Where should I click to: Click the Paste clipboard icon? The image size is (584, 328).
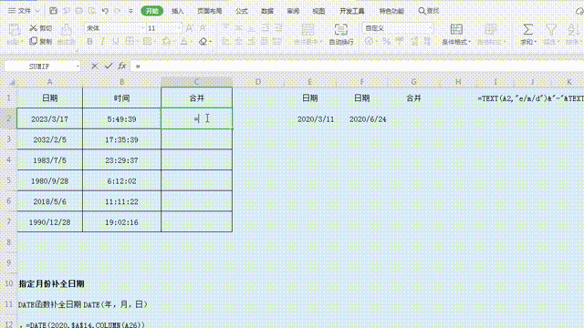[15, 30]
